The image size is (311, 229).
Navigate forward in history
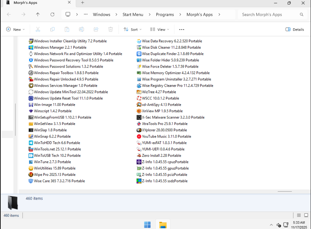(x=23, y=14)
